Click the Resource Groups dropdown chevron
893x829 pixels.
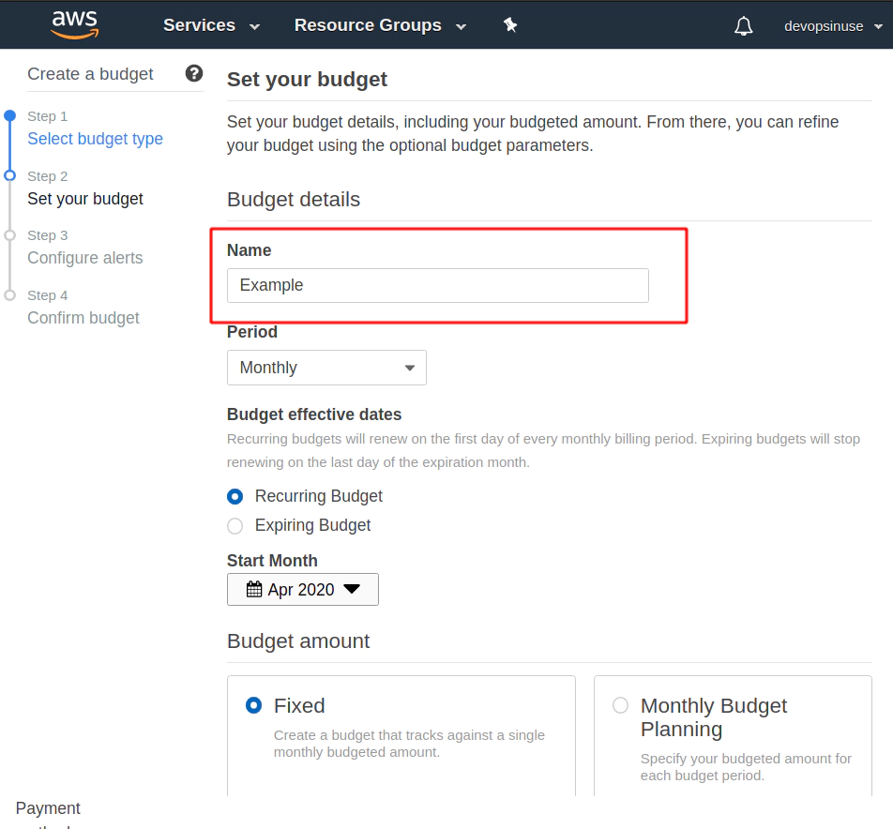(x=462, y=27)
